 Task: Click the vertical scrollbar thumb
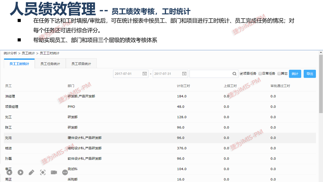pyautogui.click(x=321, y=83)
